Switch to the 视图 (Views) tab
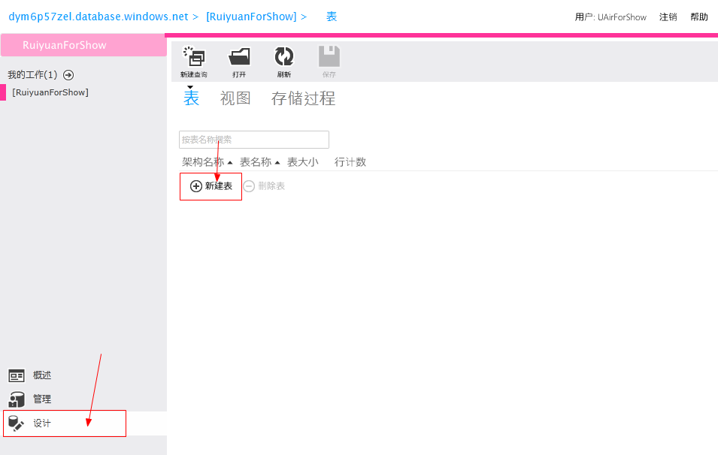 [x=235, y=98]
